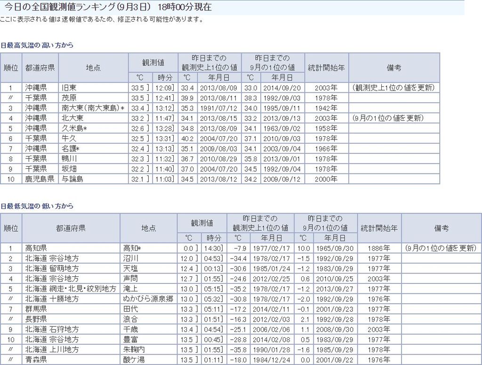Click the 与論島 station in Kagoshima

72,179
